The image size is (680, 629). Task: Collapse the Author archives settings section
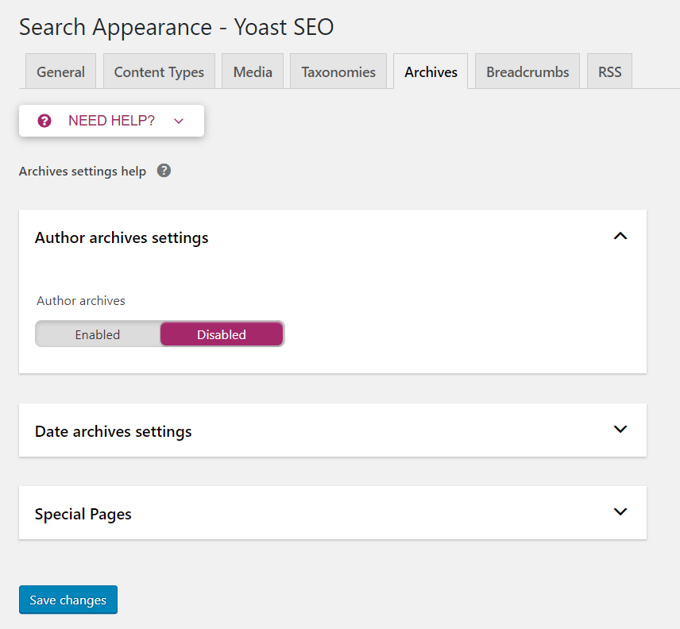(620, 237)
